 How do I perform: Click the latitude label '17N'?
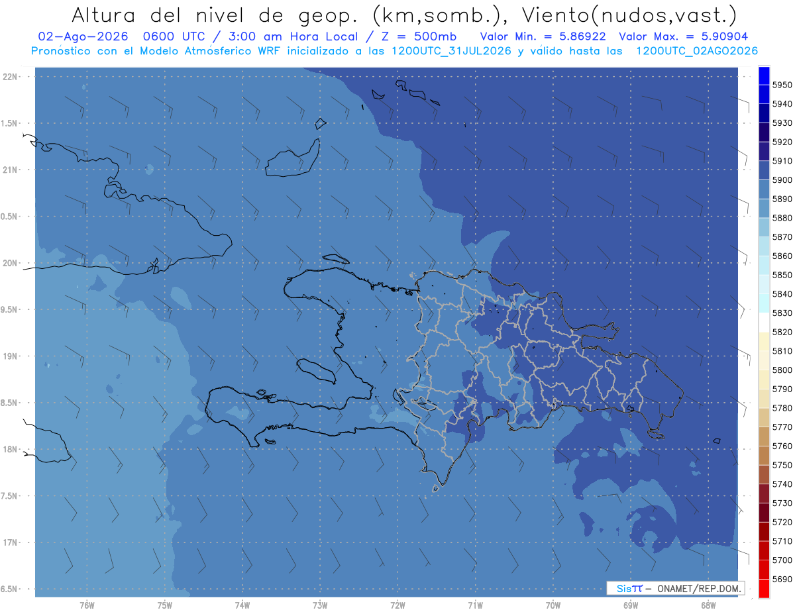11,542
